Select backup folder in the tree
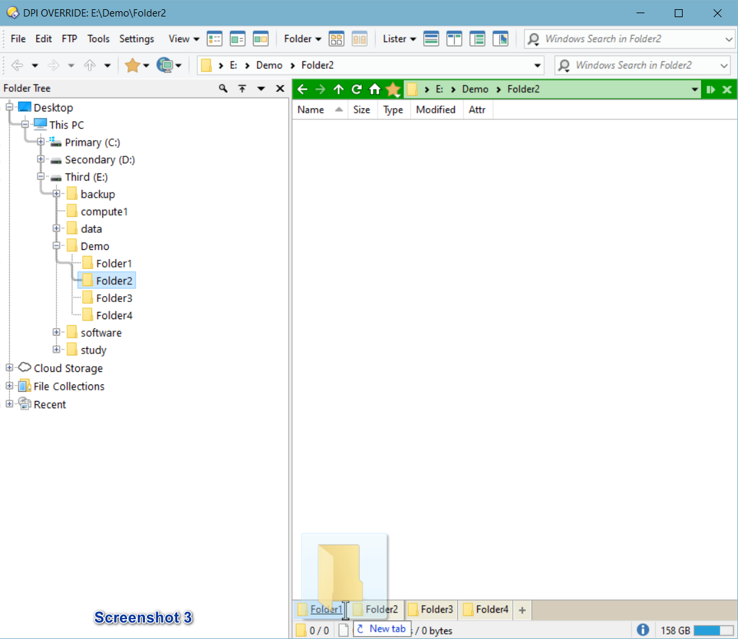This screenshot has width=738, height=639. [98, 194]
